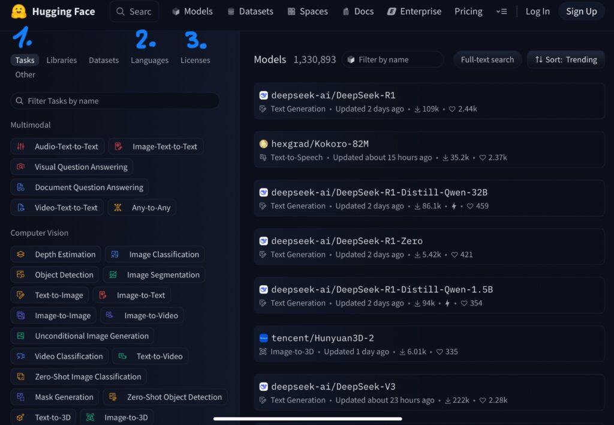Open Docs in the top navigation
The height and width of the screenshot is (425, 614).
[x=359, y=11]
